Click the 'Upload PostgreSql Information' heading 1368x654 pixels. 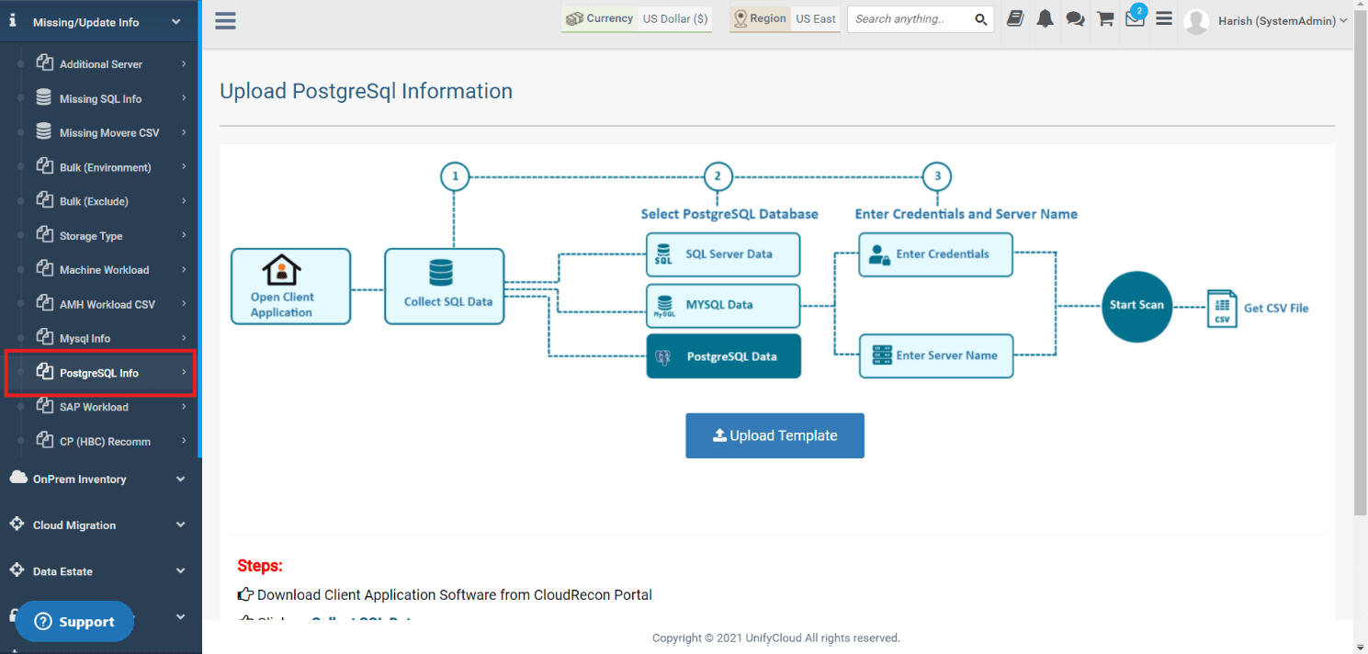(x=366, y=91)
